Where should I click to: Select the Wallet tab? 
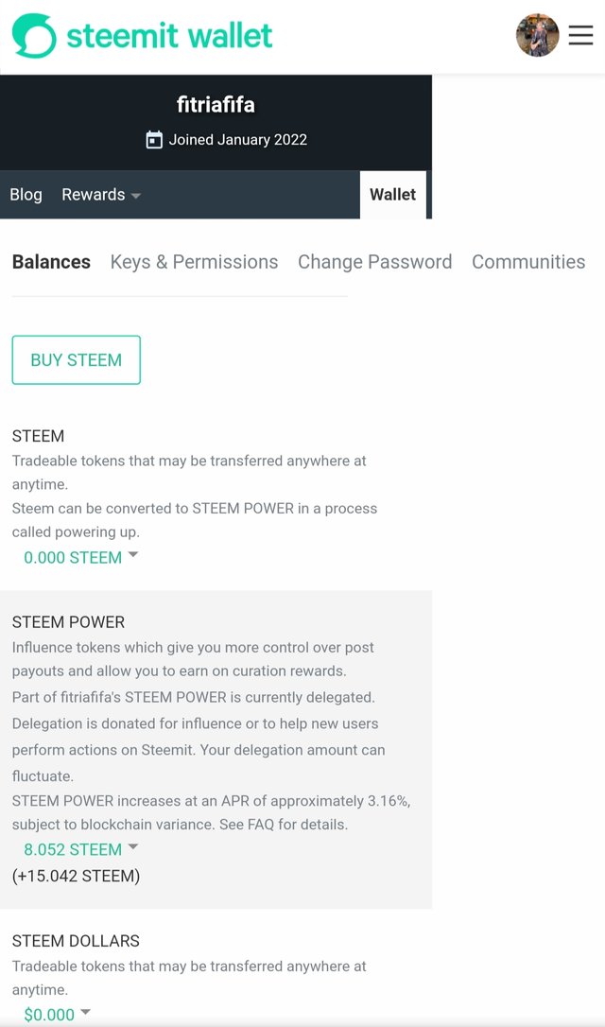coord(392,195)
